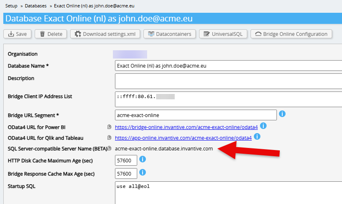Click into the Description text area

(228, 81)
